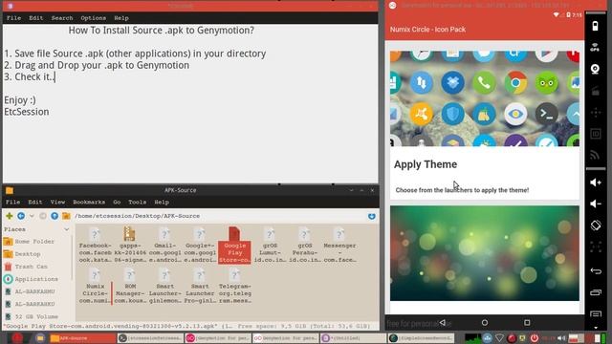Expand the Places side pane dropdown
Viewport: 612px width, 344px height.
66,229
